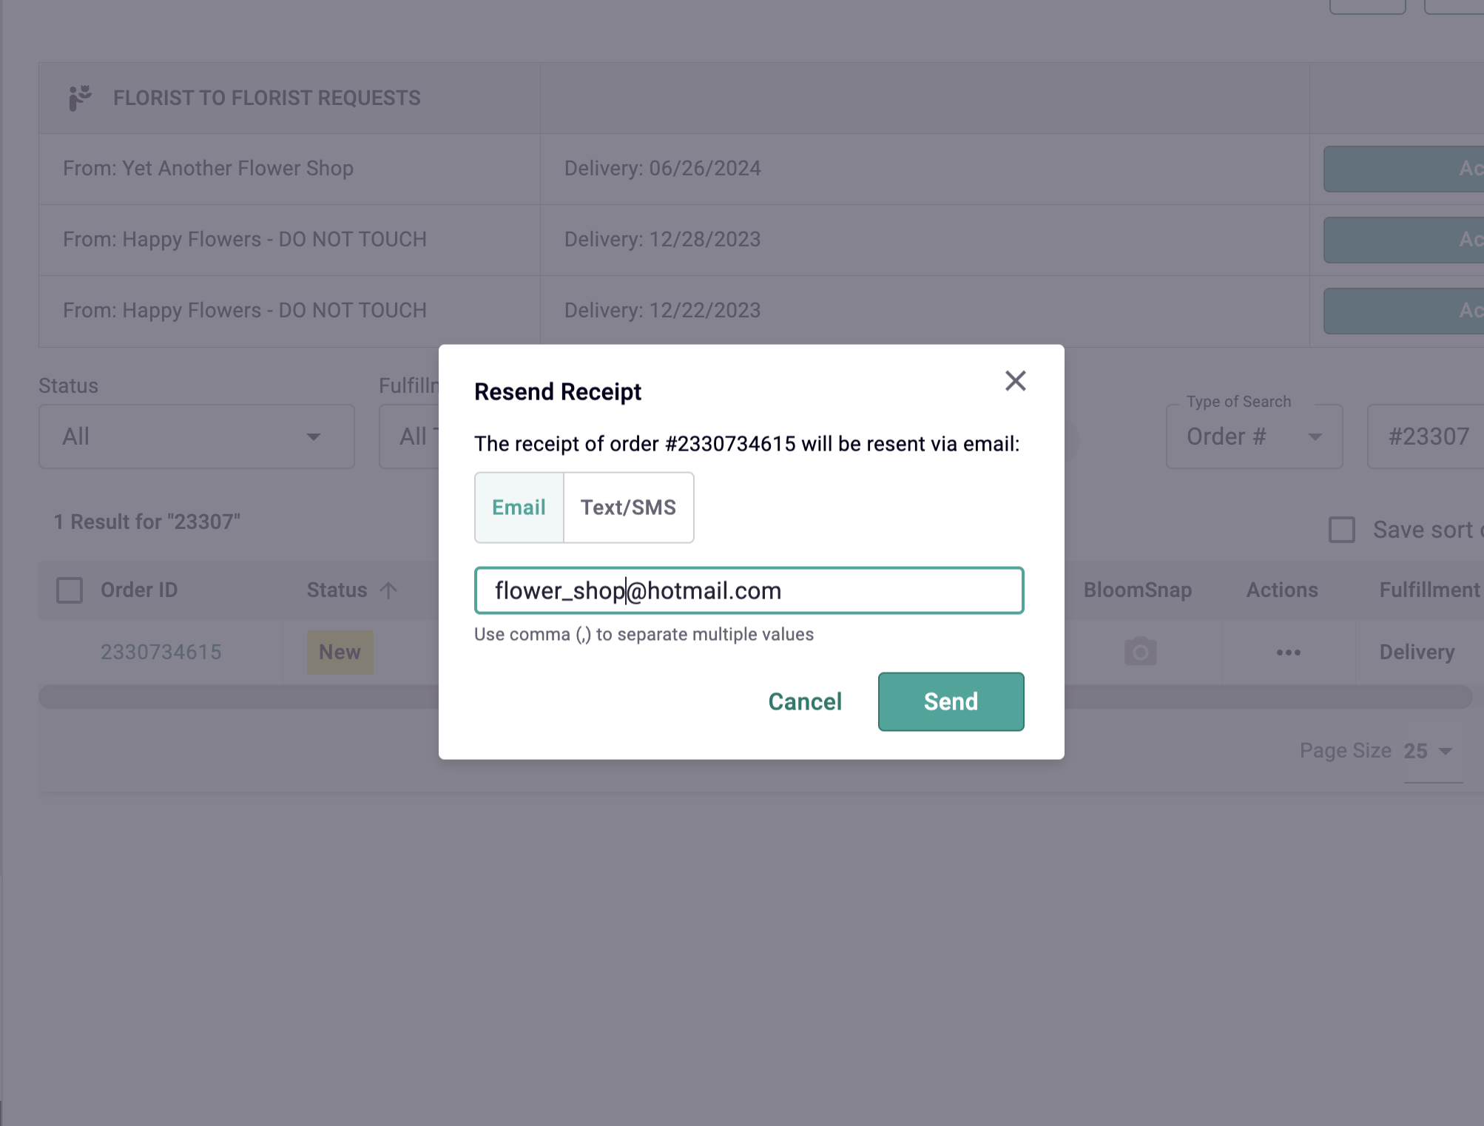
Task: Accept Happy Flowers request for 12/28/2023
Action: point(1403,240)
